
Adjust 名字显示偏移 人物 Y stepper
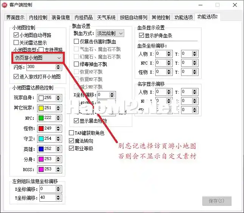pos(194,92)
